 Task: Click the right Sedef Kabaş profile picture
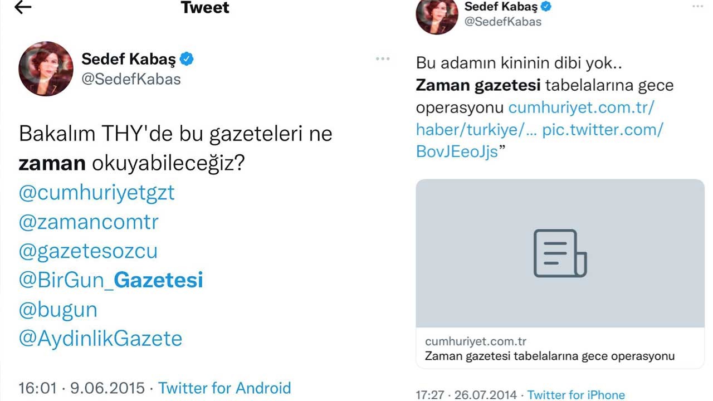point(437,16)
